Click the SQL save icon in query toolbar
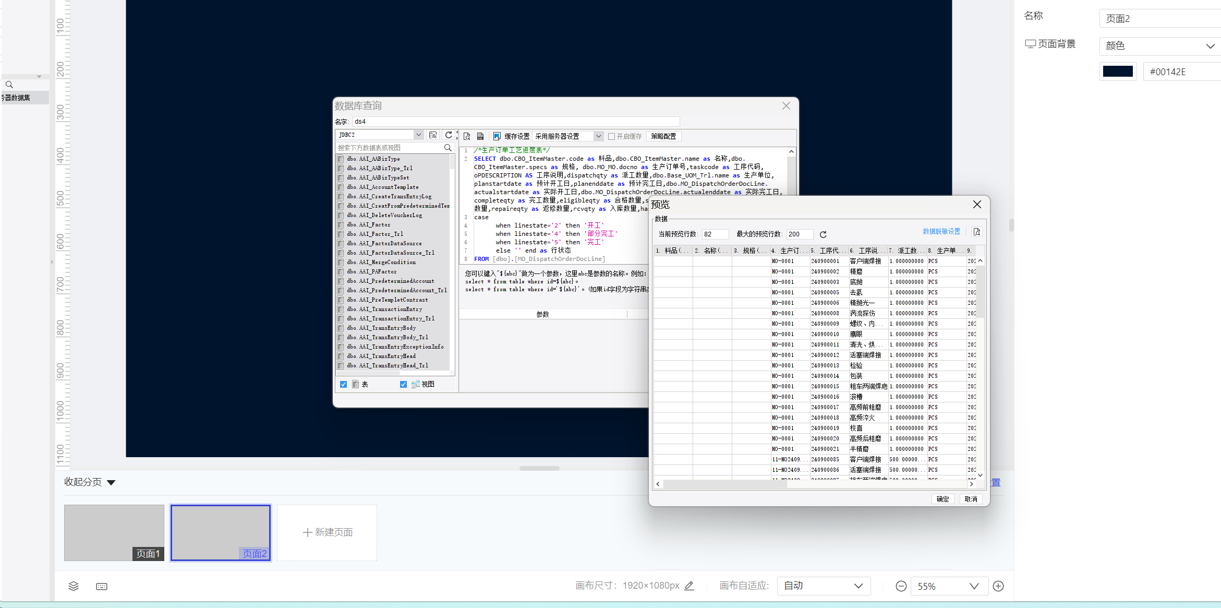Screen dimensions: 1221x608 480,136
